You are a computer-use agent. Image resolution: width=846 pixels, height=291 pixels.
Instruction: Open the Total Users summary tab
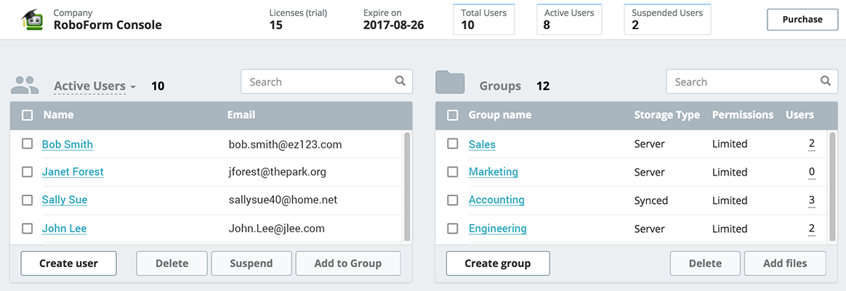[484, 20]
